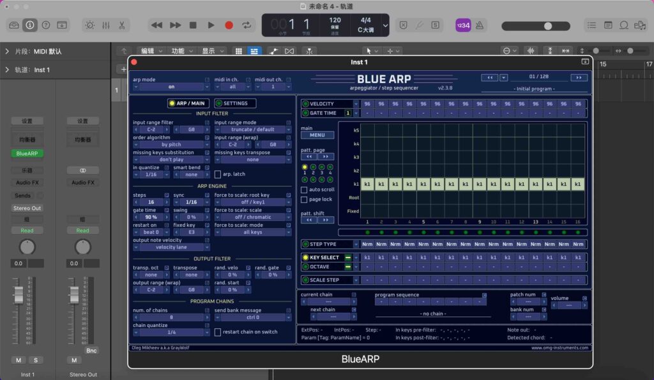Screen dimensions: 654x380
Task: Enable the page lock checkbox
Action: click(304, 200)
